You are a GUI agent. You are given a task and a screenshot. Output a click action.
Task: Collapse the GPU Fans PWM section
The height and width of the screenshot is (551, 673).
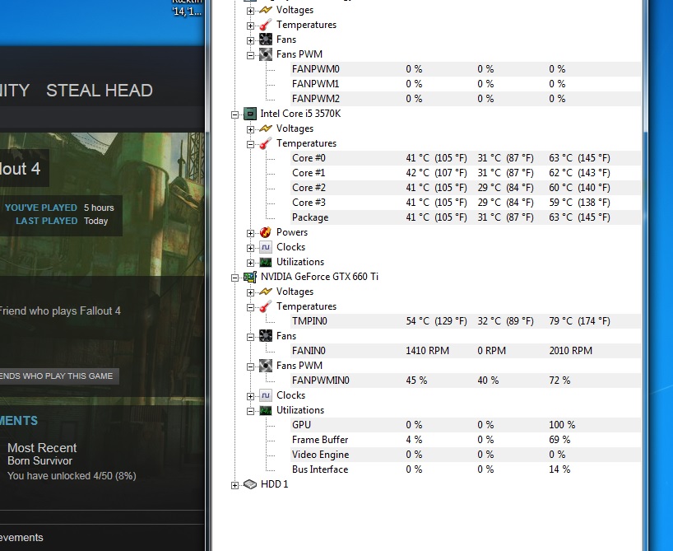click(x=251, y=366)
